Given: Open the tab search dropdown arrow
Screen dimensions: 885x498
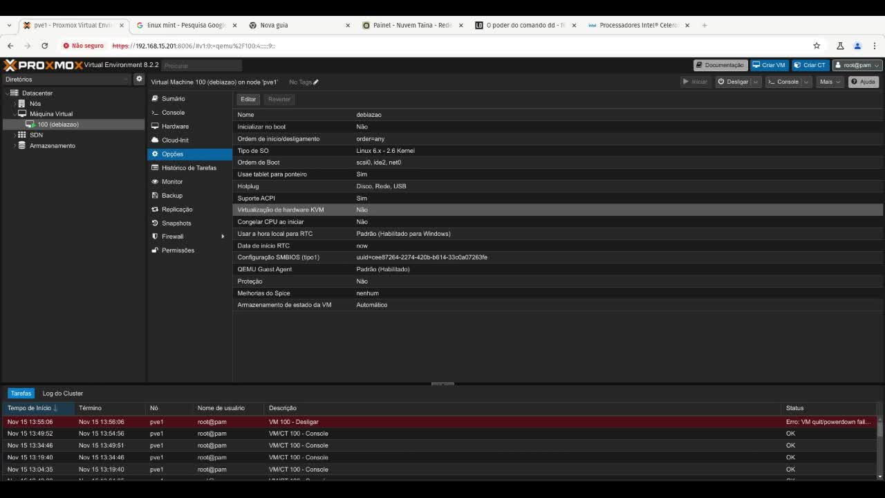Looking at the screenshot, I should pos(9,25).
